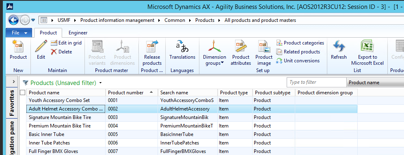This screenshot has width=404, height=155.
Task: Expand the arrow after Product information management
Action: [160, 20]
